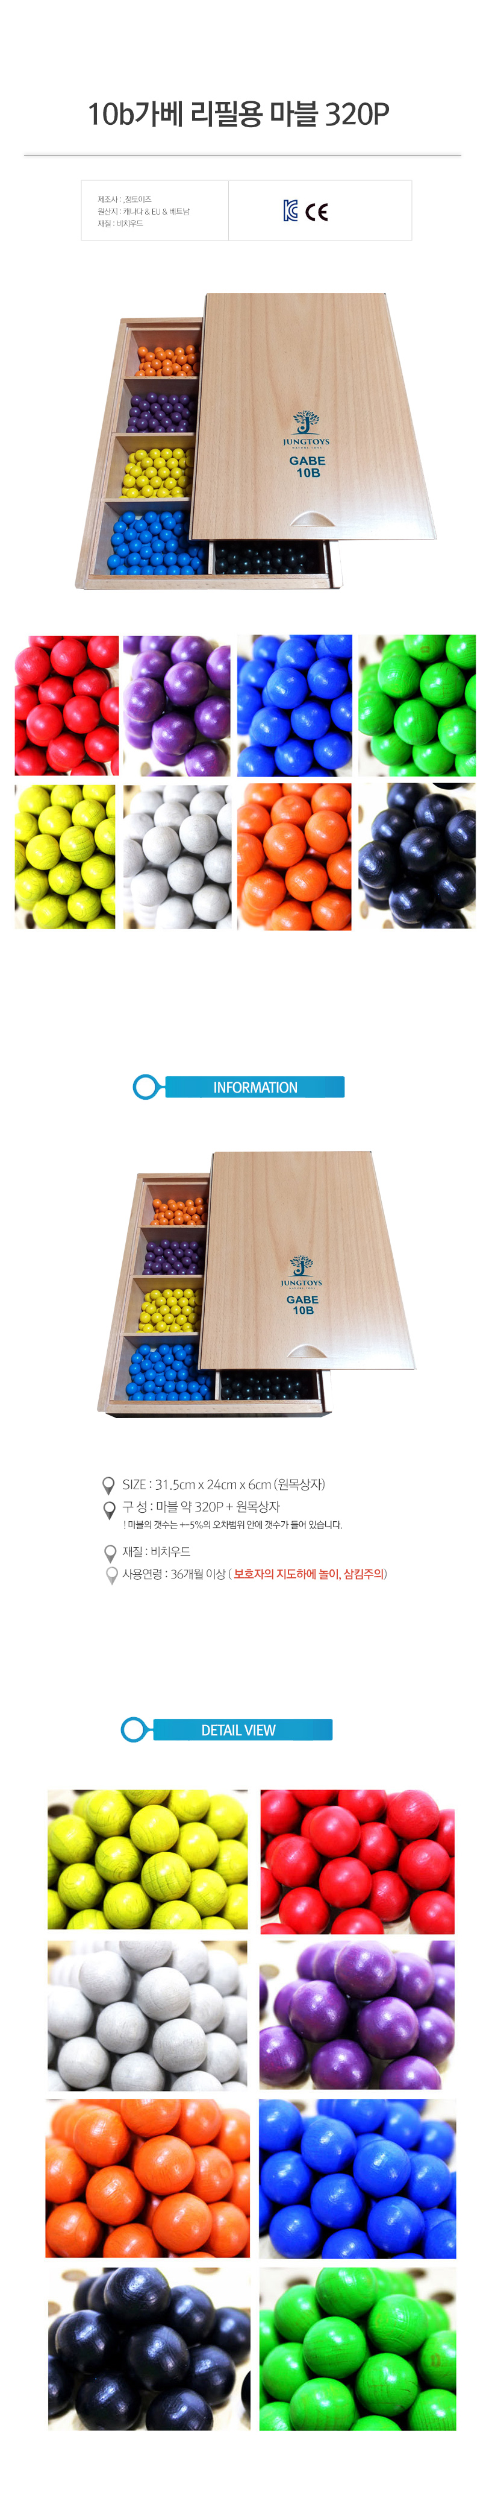Open the small green marbles thumbnail under main photo

(x=417, y=705)
